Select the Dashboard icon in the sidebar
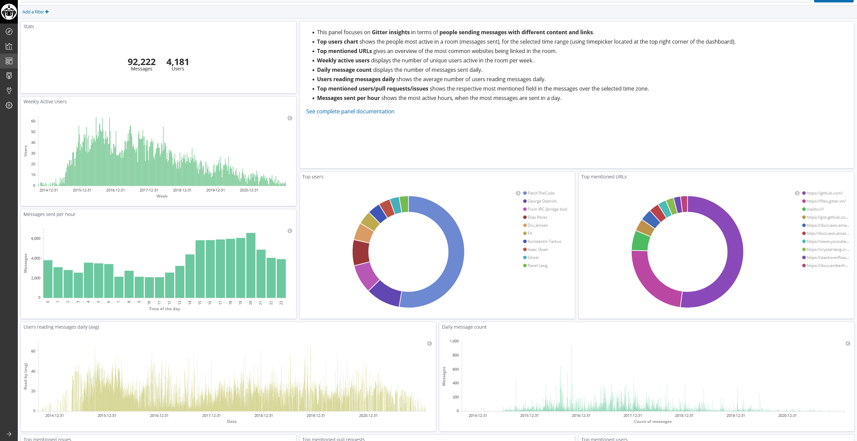857x441 pixels. [x=9, y=61]
